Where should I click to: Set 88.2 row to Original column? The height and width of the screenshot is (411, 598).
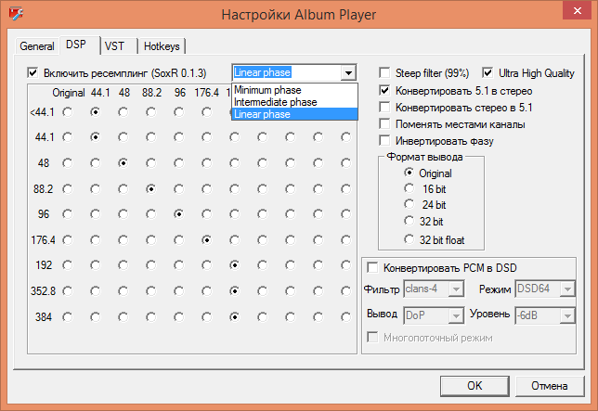click(x=68, y=189)
